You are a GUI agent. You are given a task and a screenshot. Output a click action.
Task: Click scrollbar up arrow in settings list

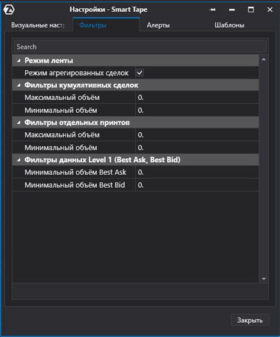(x=263, y=60)
